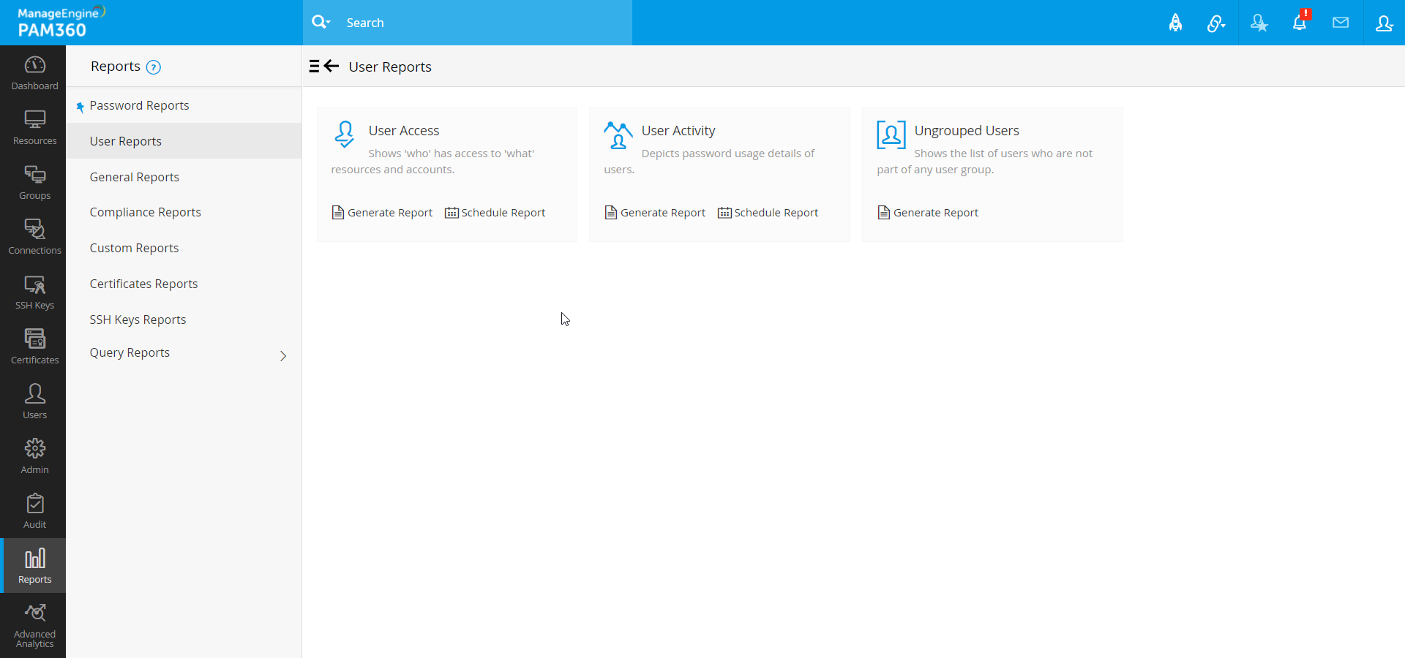Click the rocket quick-start icon

[x=1175, y=23]
